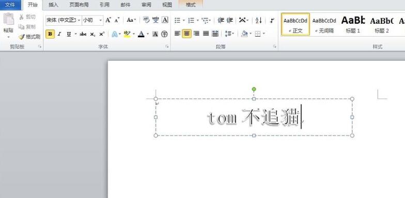Viewport: 405px width, 198px height.
Task: Open the font name dropdown (宋体)
Action: click(79, 21)
